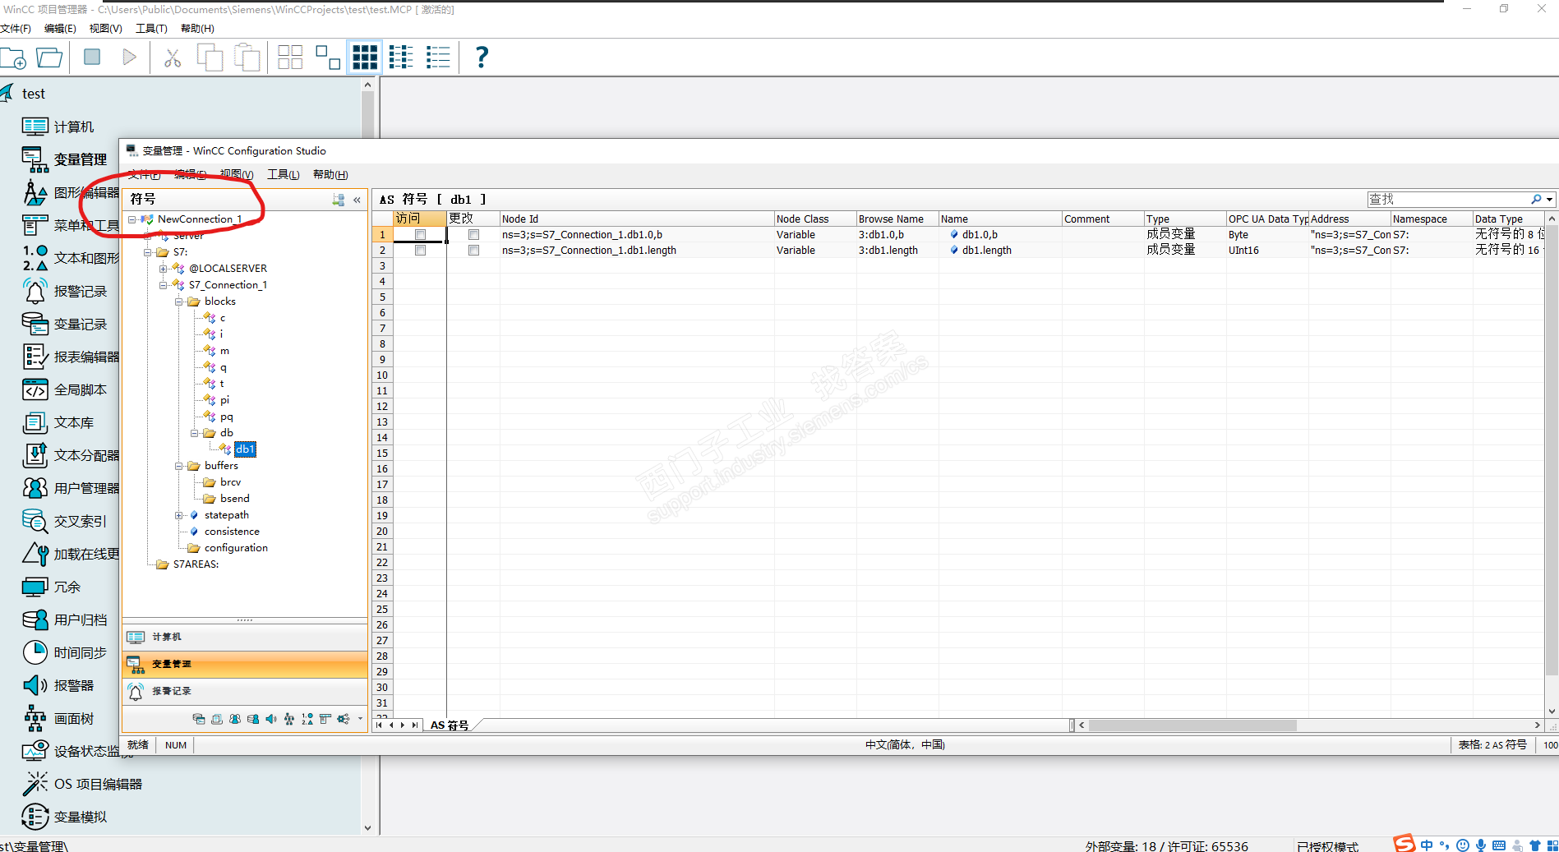Click the tree sync icon beside 符号 header
The image size is (1559, 852).
[x=338, y=200]
